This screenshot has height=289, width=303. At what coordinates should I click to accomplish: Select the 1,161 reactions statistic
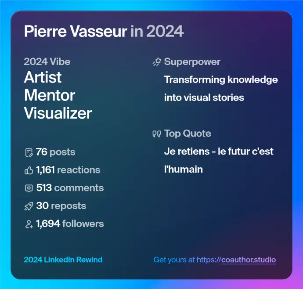pos(68,170)
